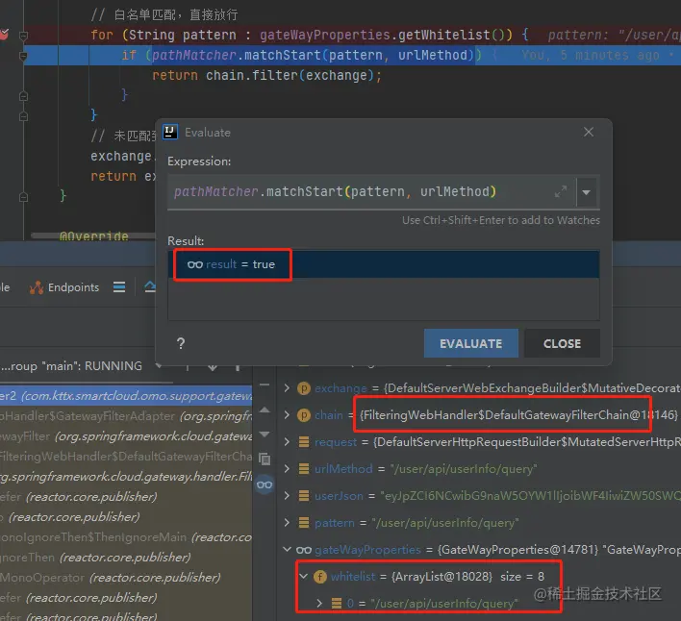The height and width of the screenshot is (621, 681).
Task: Toggle the breakpoint on the for-loop line
Action: tap(5, 35)
